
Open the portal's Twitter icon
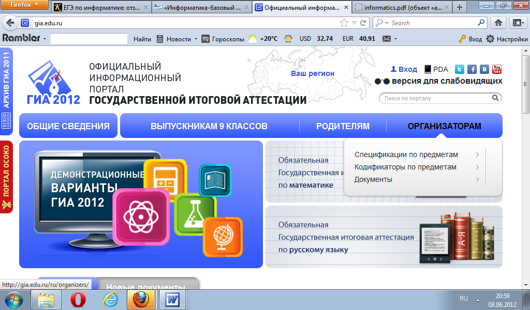coord(460,69)
